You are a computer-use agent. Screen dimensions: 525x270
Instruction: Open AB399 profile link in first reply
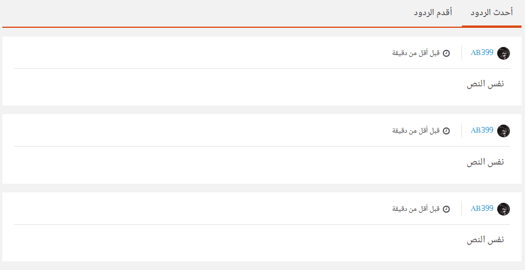click(x=482, y=53)
